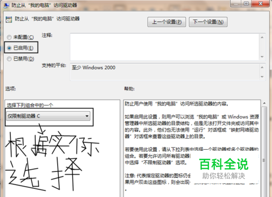The image size is (272, 197).
Task: Close the dialog with the red X
Action: [x=261, y=4]
